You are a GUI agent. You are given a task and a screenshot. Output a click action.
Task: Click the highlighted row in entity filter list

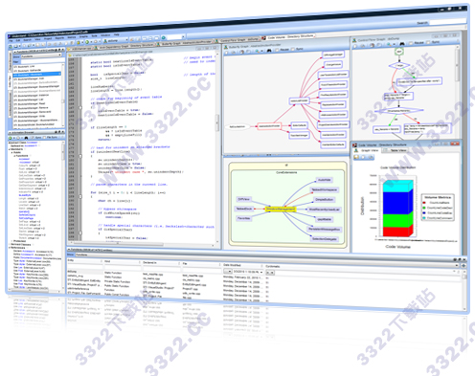(36, 75)
